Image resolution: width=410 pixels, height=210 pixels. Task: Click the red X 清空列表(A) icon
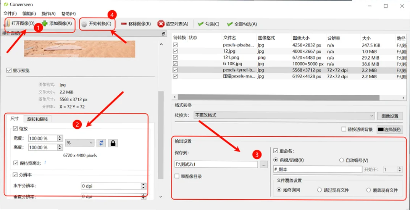click(x=161, y=24)
